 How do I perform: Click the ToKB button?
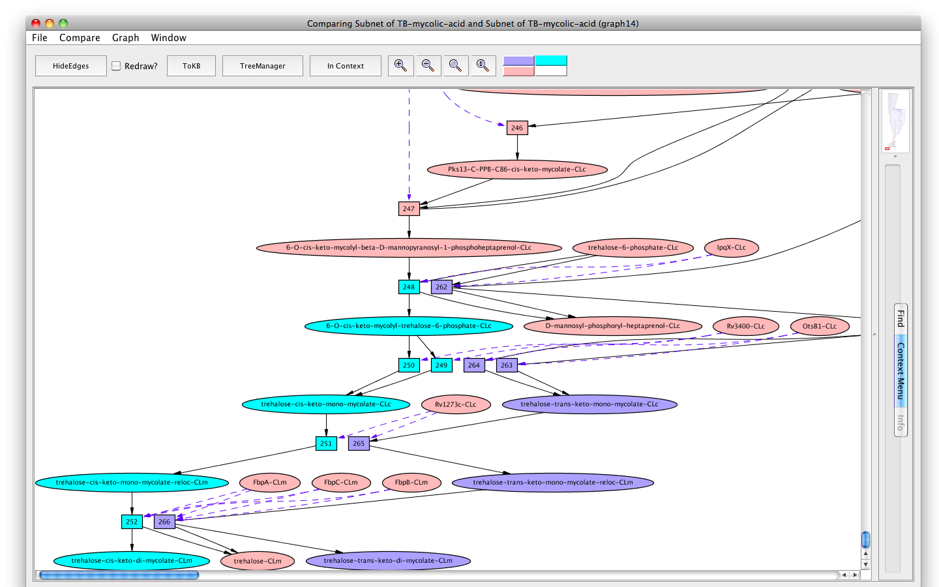(191, 66)
